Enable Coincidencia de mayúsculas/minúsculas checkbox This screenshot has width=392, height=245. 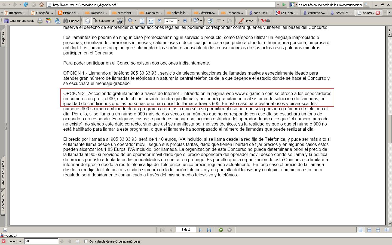click(86, 241)
